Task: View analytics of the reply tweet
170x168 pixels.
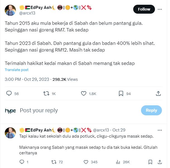Action: (118, 162)
